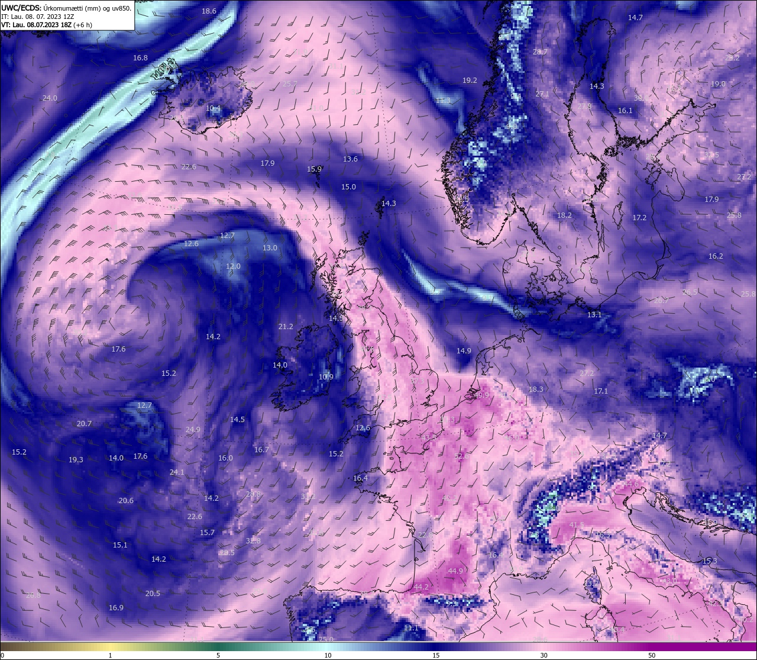Select the 16.2 value on the eastern edge

pos(716,256)
